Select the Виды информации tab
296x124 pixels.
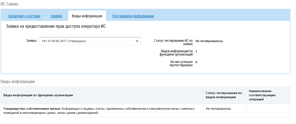click(87, 16)
